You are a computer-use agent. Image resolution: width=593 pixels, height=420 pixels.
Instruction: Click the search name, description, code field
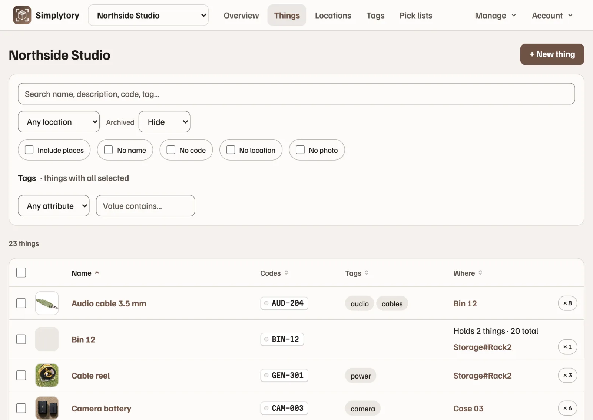[x=296, y=94]
